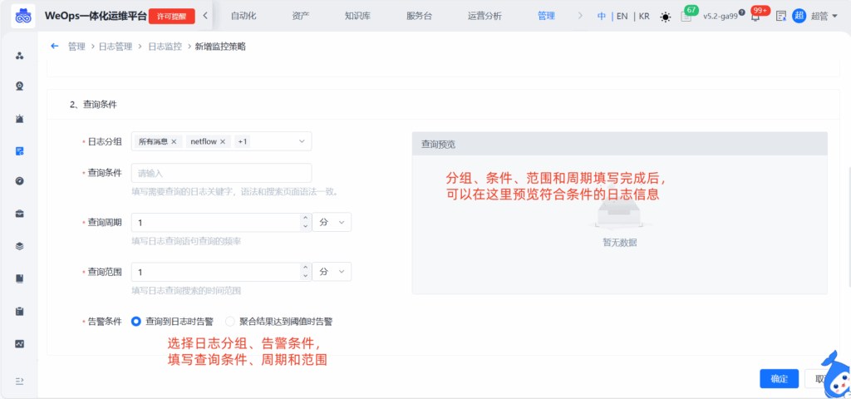Select 聚合结果达到阈值时告警 radio option
The height and width of the screenshot is (399, 851).
click(x=230, y=321)
